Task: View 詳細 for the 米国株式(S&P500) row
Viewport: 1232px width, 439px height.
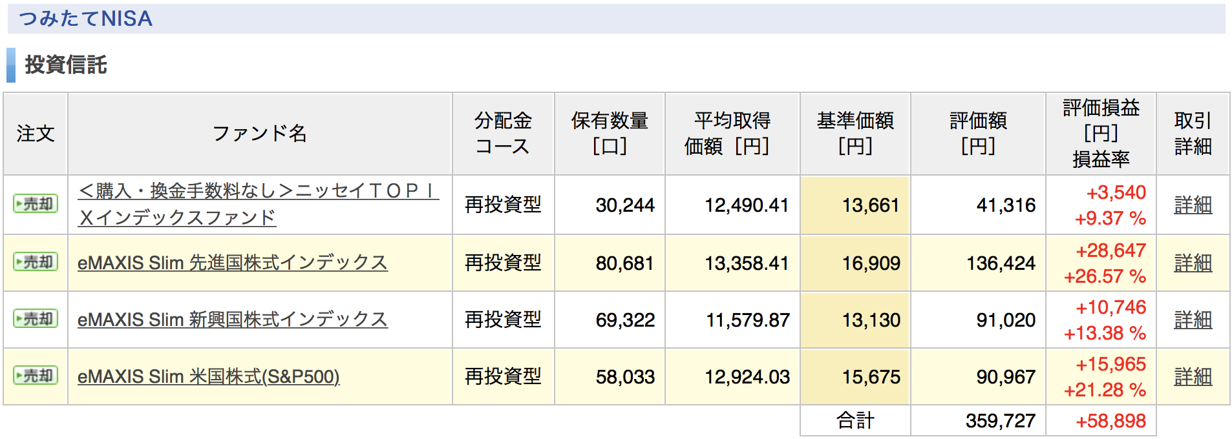Action: point(1193,376)
